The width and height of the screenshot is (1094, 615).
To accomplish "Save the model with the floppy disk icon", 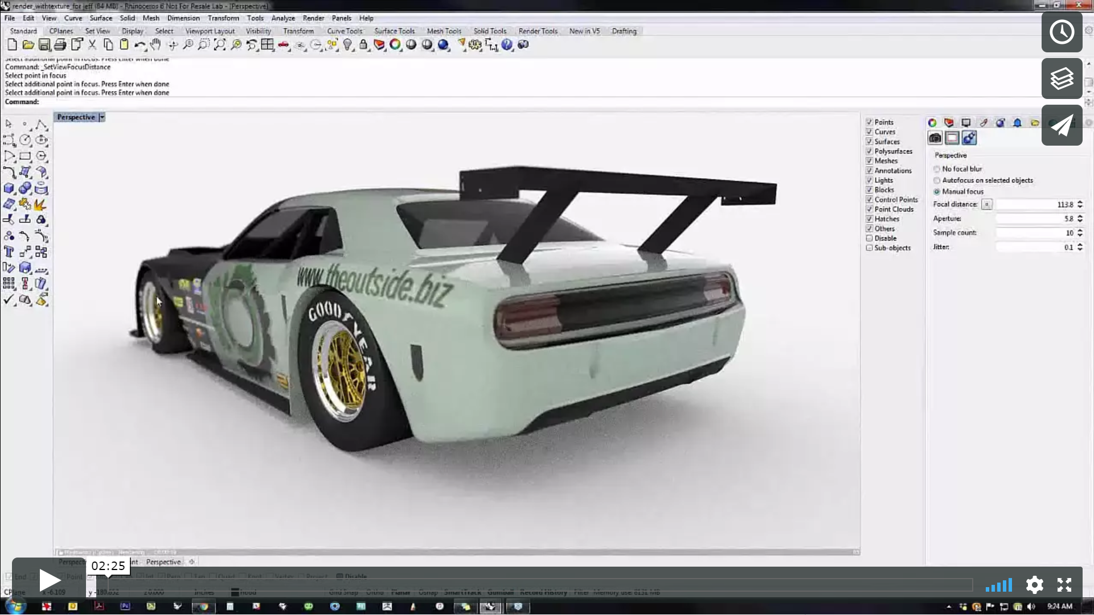I will [x=44, y=44].
